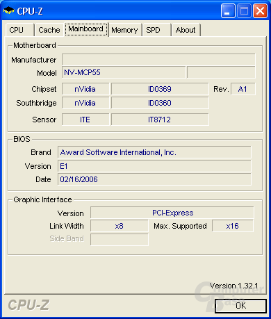The height and width of the screenshot is (319, 271).
Task: Click the Link Width label
Action: click(x=67, y=226)
